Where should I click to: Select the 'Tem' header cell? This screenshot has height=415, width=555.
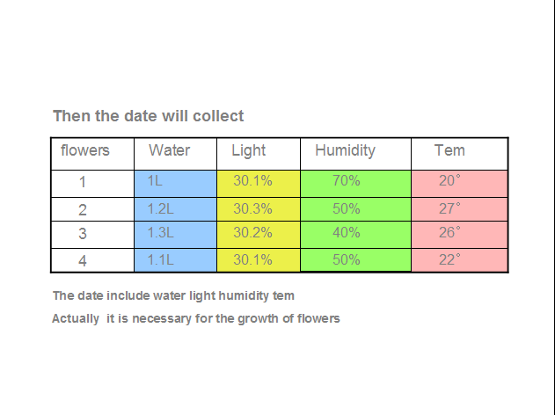[x=459, y=154]
